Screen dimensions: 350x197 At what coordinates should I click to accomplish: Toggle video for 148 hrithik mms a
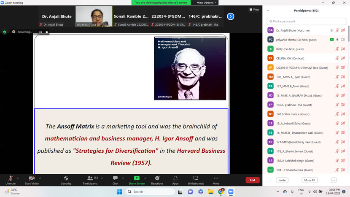click(343, 114)
